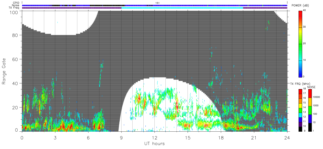This screenshot has height=149, width=323.
Task: Select the Range Gate axis title
Action: pyautogui.click(x=4, y=71)
